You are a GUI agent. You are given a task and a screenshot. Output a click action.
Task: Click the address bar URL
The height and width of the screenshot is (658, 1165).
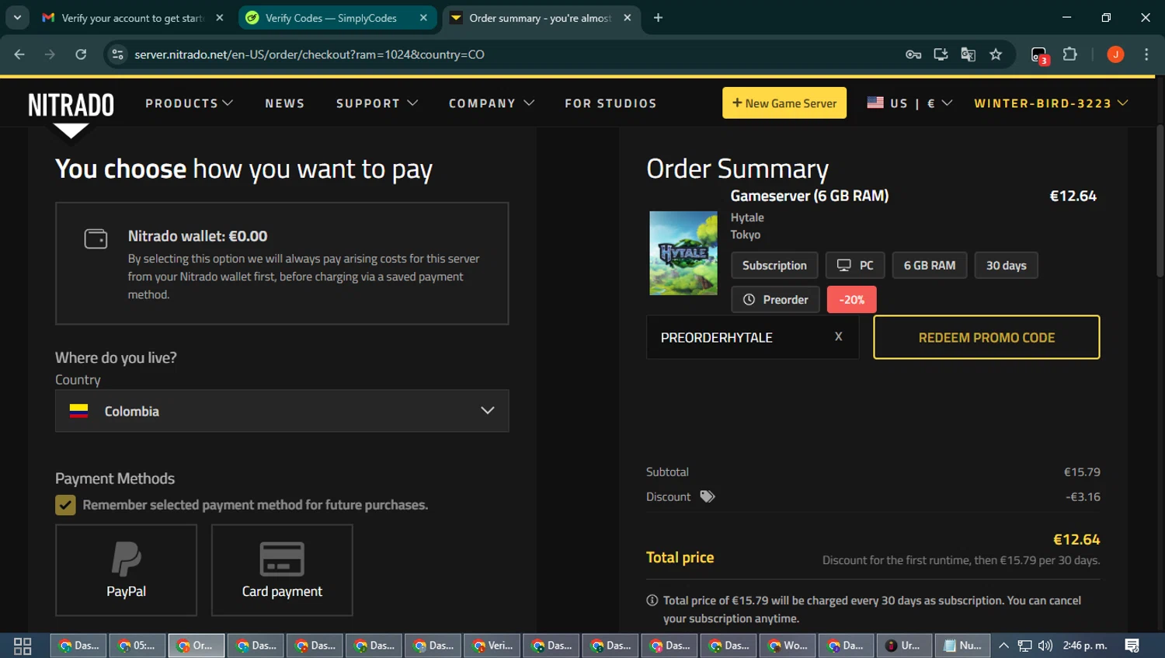click(309, 54)
